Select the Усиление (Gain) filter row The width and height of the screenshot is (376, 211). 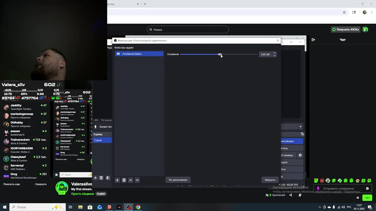click(x=139, y=54)
